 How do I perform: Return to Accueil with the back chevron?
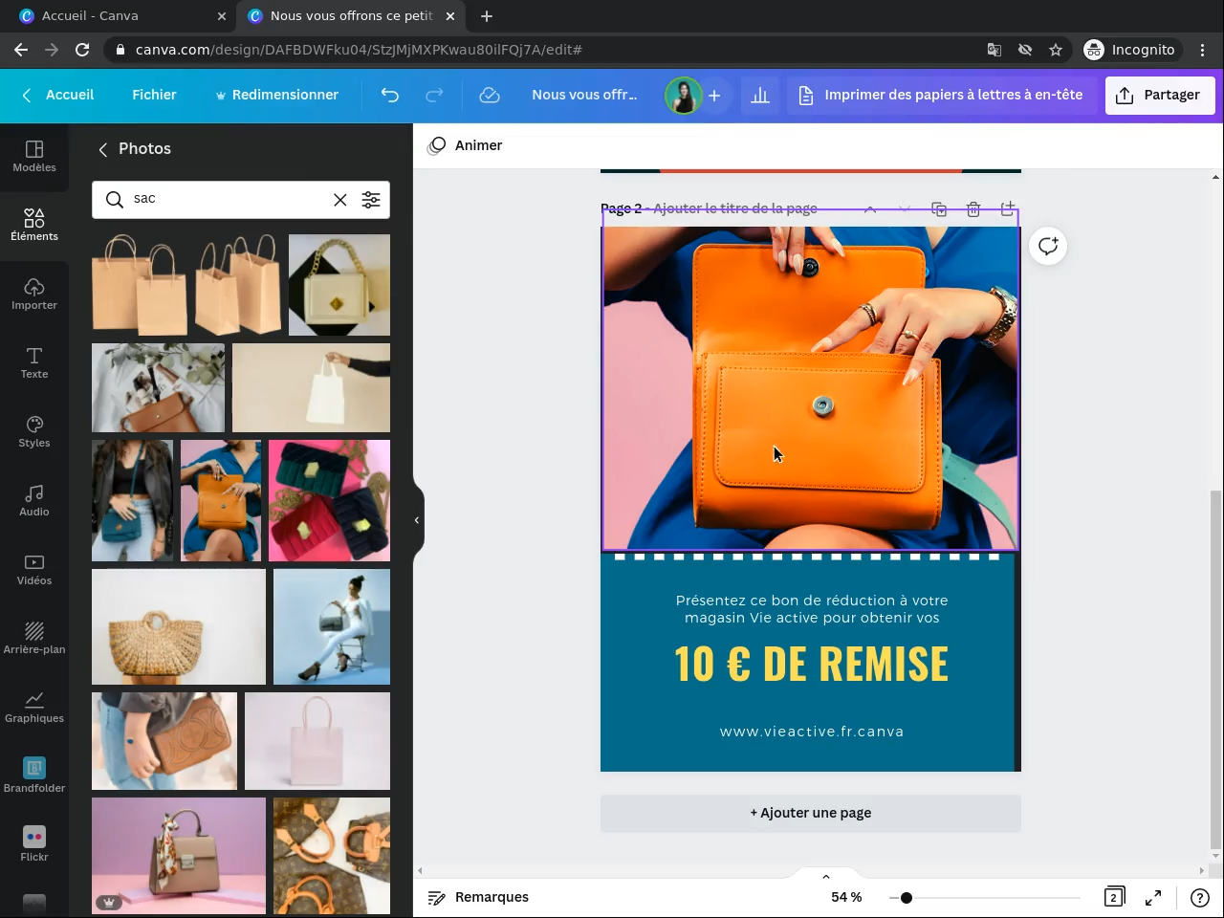pos(57,95)
